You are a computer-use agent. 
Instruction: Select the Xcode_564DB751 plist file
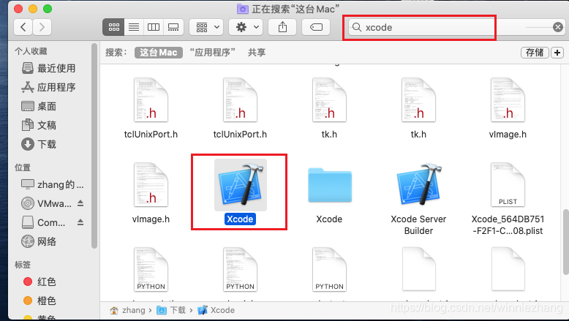click(x=508, y=184)
